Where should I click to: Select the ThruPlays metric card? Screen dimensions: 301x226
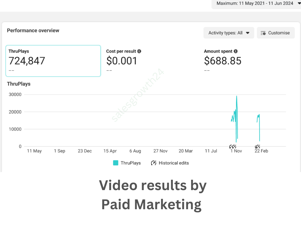53,61
